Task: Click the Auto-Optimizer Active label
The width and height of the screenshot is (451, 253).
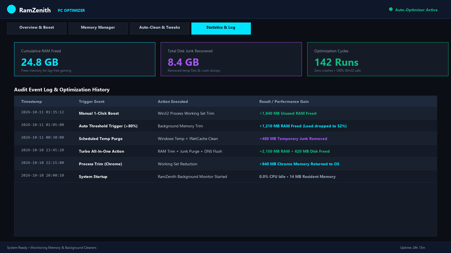Action: click(416, 10)
